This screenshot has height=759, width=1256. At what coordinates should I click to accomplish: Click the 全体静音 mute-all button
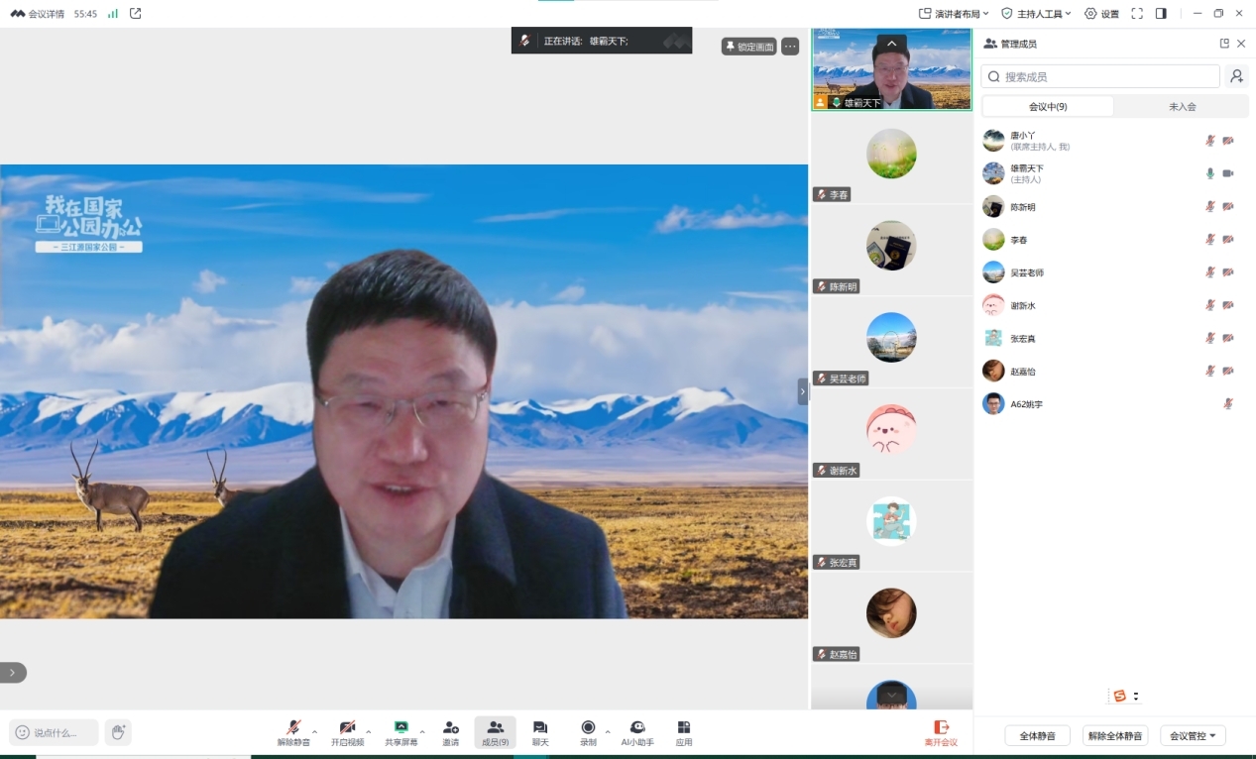(1037, 735)
